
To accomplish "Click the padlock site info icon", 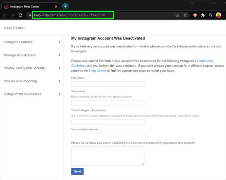I will [30, 15].
